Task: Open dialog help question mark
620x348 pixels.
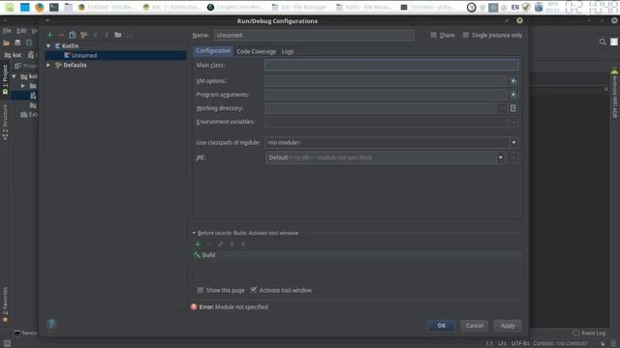Action: (51, 324)
